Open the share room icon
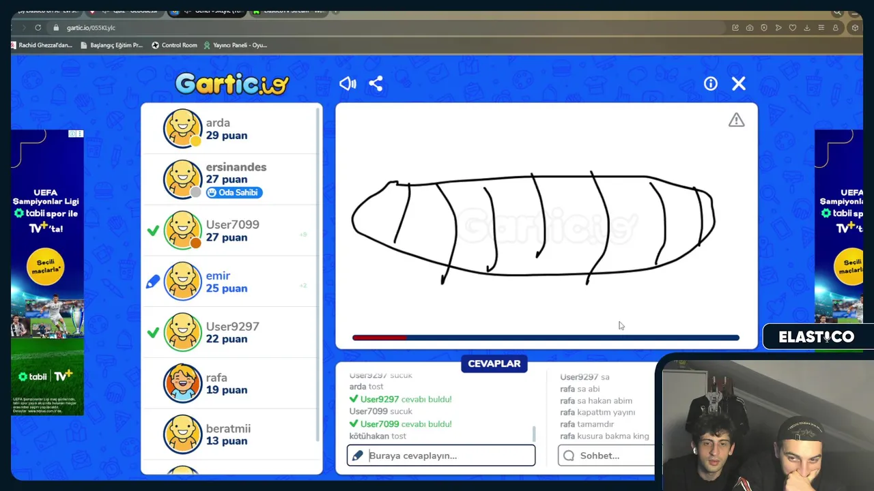 click(x=376, y=83)
